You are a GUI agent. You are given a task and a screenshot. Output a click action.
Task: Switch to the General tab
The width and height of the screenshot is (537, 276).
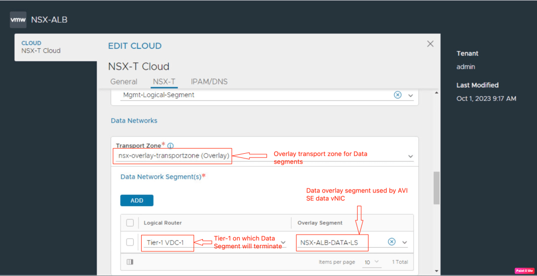(x=124, y=82)
